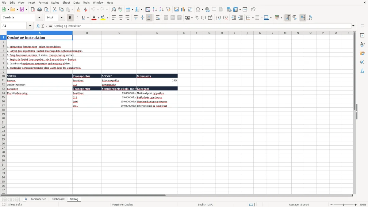Click the zoom in plus button

(x=356, y=205)
